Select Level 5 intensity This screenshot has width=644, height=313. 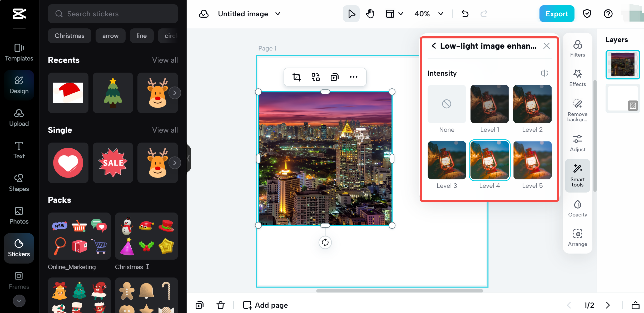(x=532, y=160)
